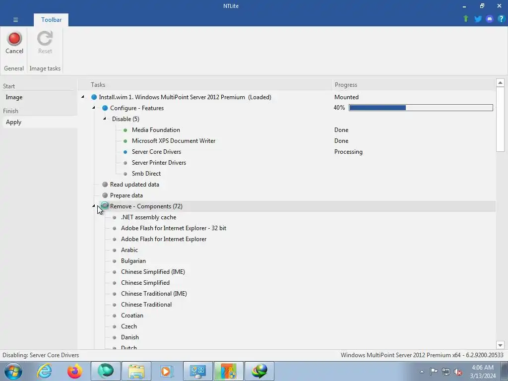Viewport: 508px width, 381px height.
Task: Click the grey dot beside Smb Direct
Action: pos(126,174)
